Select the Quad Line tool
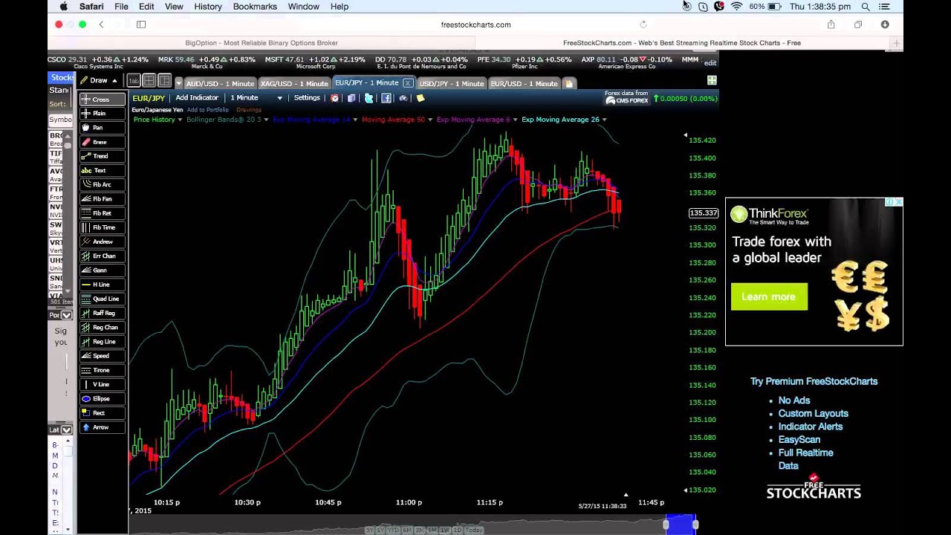This screenshot has height=535, width=951. point(102,299)
